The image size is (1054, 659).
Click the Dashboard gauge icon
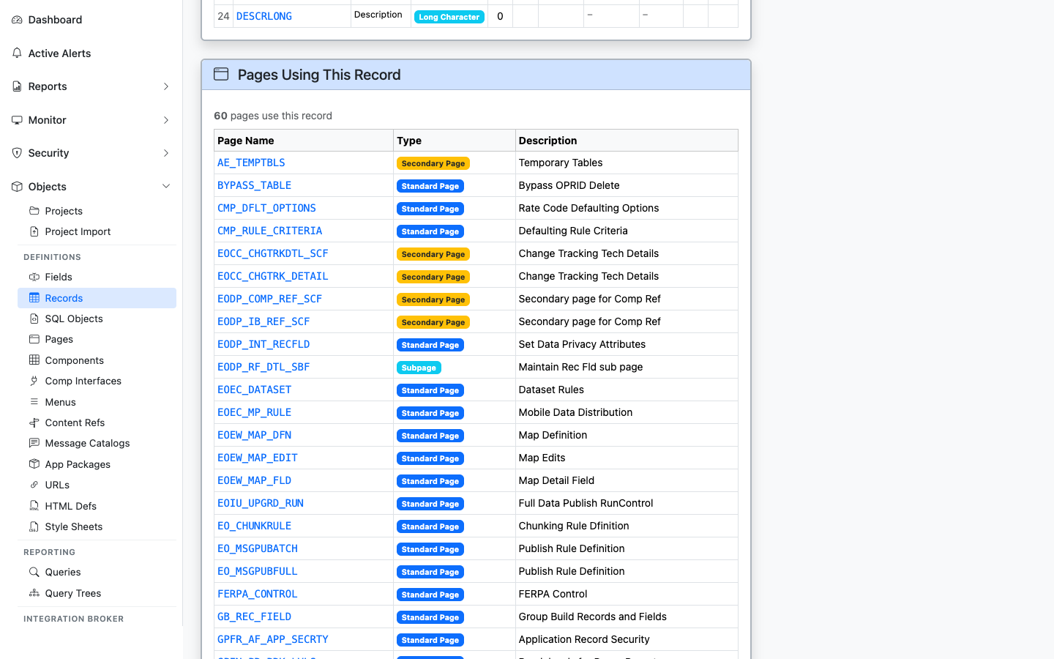click(x=17, y=20)
